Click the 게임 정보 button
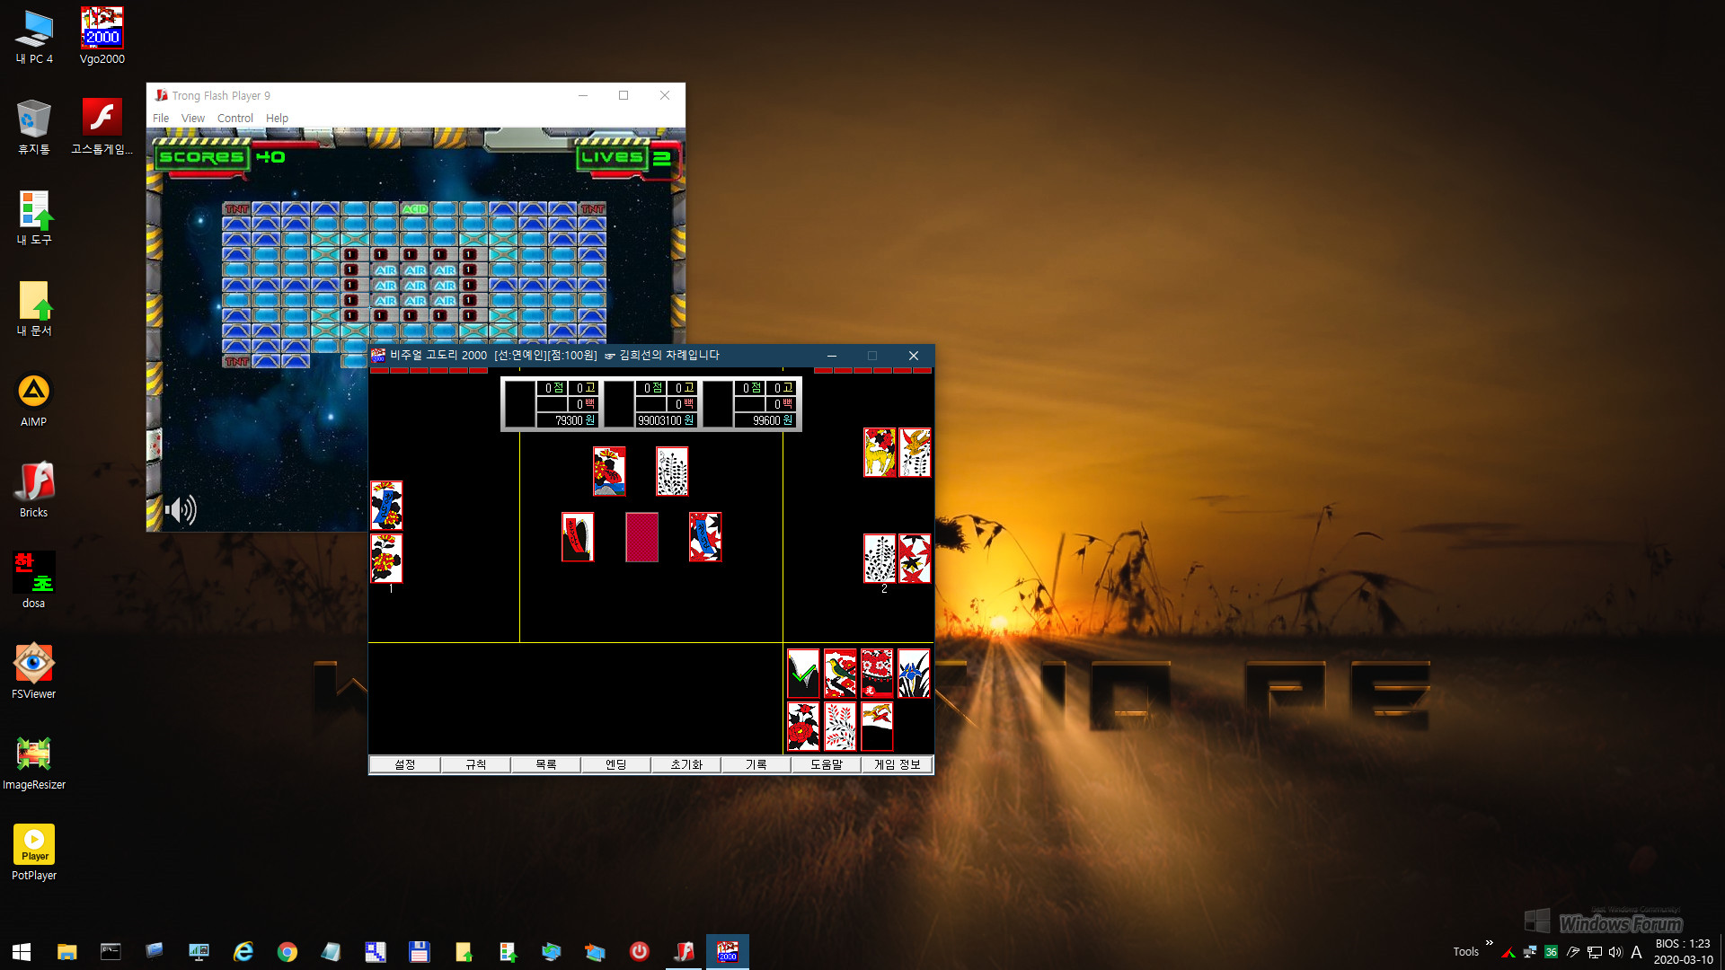This screenshot has height=970, width=1725. tap(897, 764)
